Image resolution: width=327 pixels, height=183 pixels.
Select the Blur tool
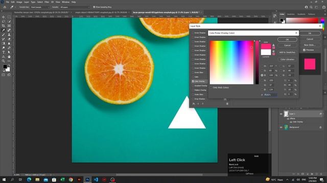tap(9, 43)
